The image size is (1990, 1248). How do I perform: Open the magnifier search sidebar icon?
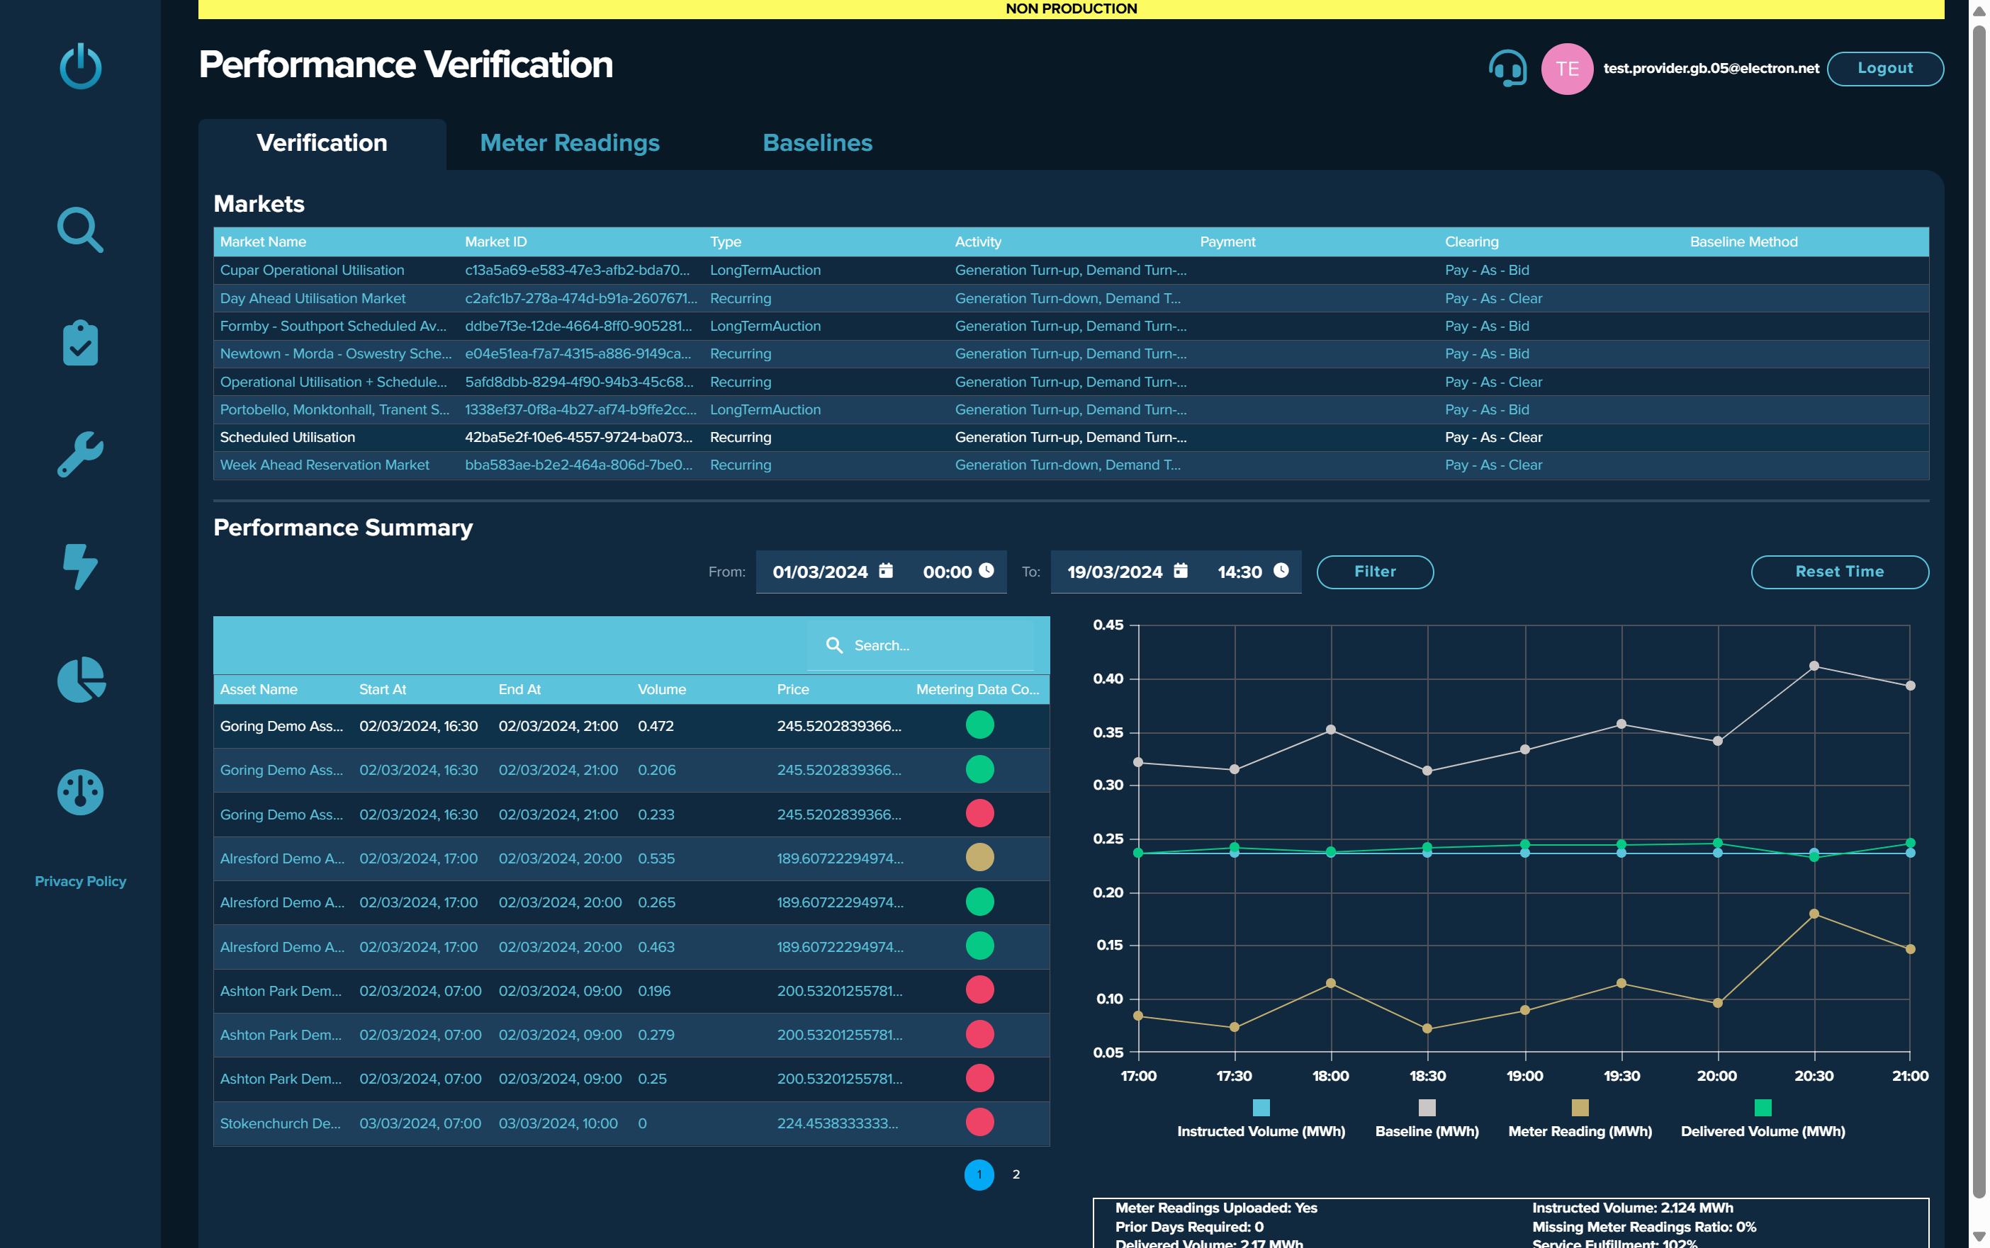80,229
